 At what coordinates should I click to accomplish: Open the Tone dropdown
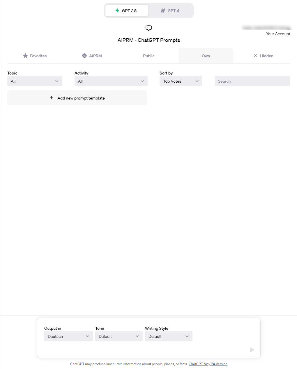119,336
